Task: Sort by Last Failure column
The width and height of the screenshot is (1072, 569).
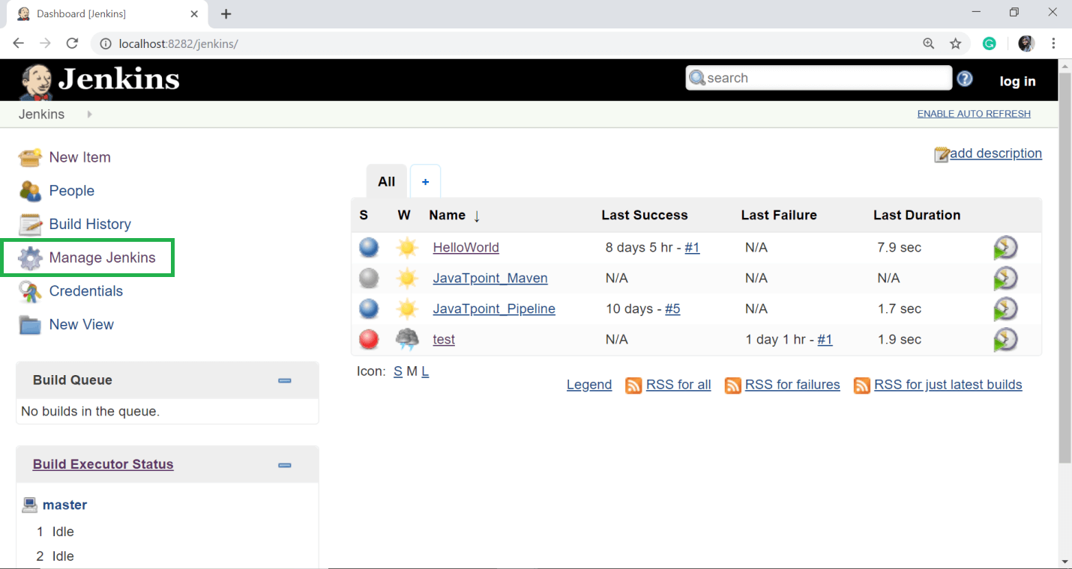Action: click(x=779, y=215)
